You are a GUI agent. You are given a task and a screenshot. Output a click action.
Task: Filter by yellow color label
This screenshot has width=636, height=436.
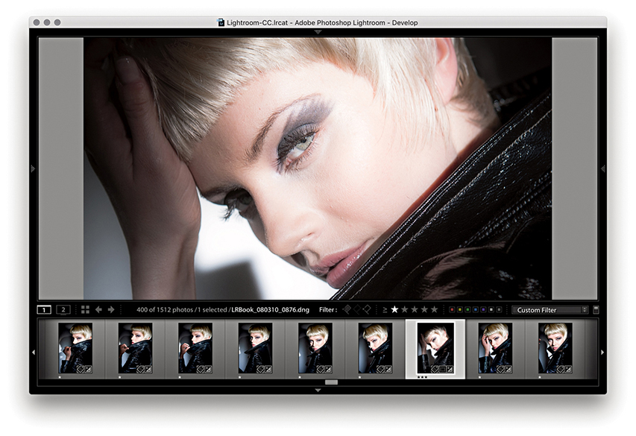(x=460, y=310)
